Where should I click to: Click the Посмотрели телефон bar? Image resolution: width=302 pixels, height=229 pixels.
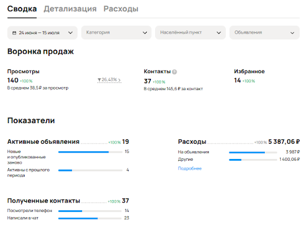(90, 211)
